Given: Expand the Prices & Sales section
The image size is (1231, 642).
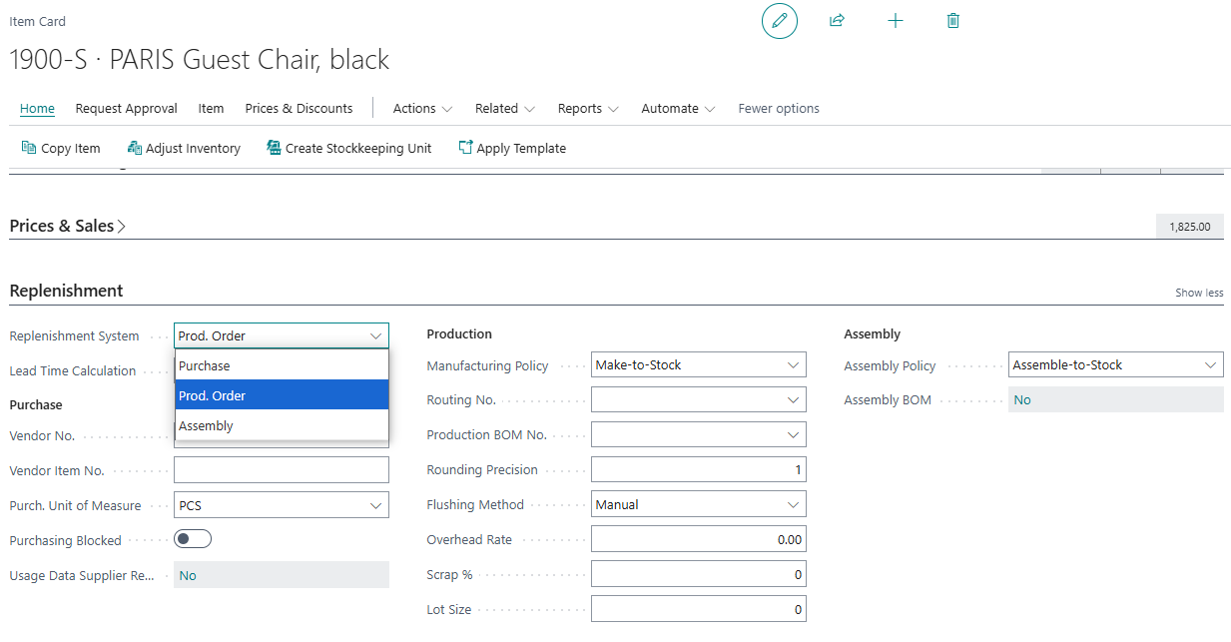Looking at the screenshot, I should [68, 226].
